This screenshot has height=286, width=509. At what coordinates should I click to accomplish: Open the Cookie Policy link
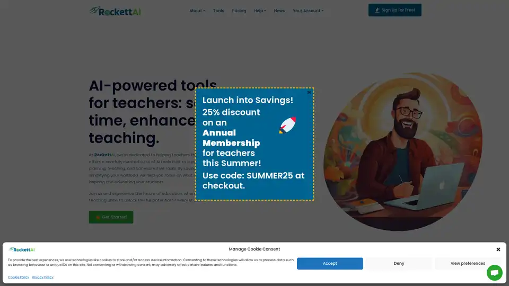(x=19, y=277)
